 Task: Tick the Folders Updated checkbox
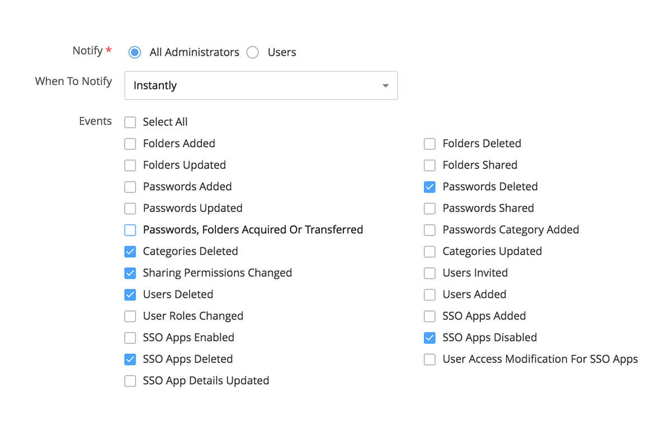(130, 166)
